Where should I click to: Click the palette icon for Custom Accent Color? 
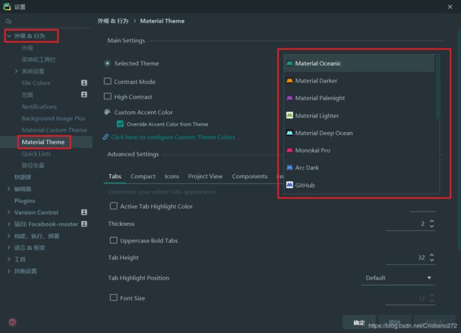coord(107,112)
